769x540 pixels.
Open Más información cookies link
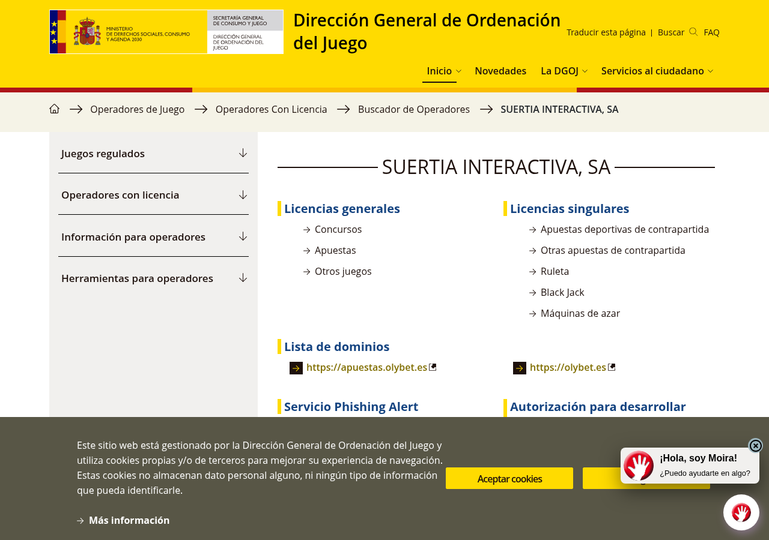[129, 520]
